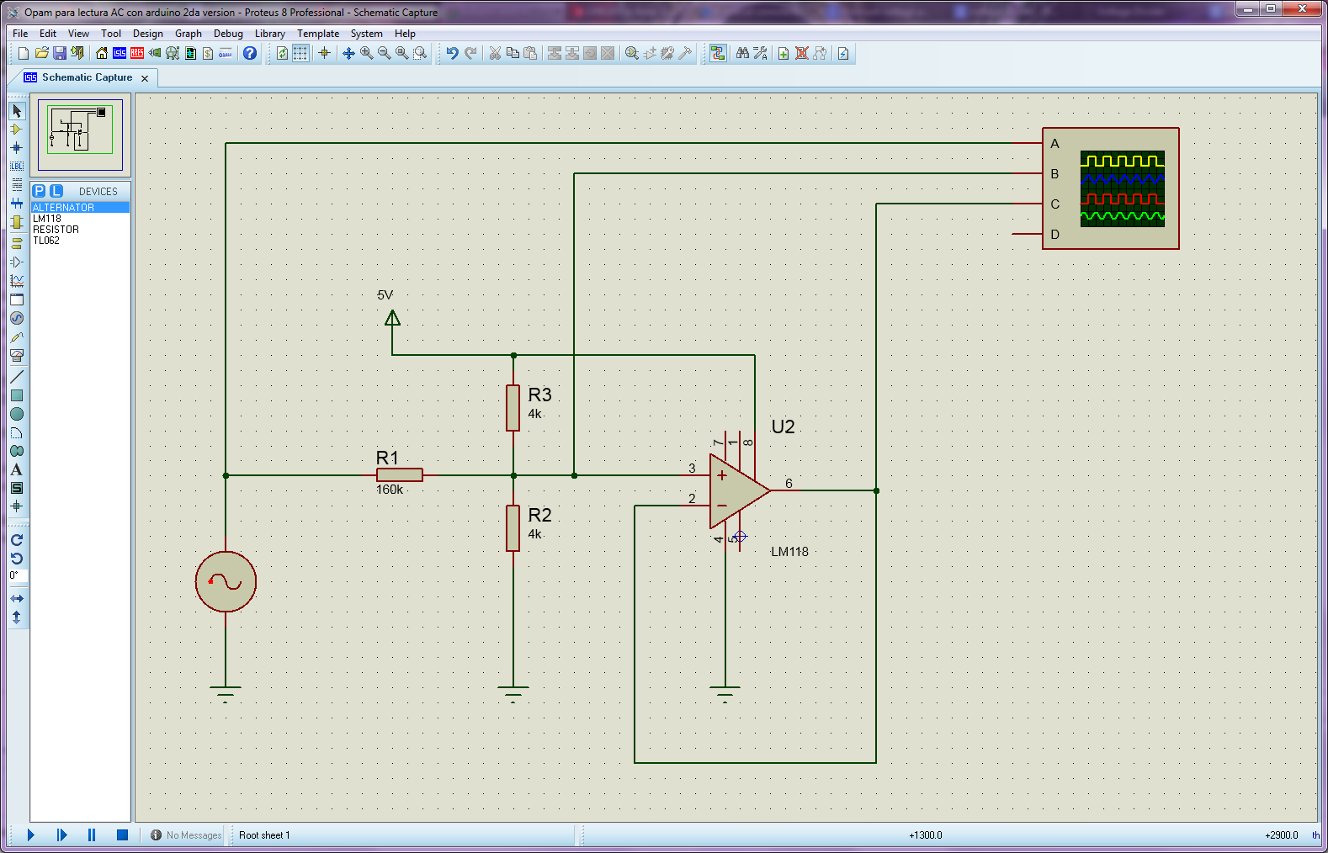Image resolution: width=1328 pixels, height=853 pixels.
Task: Open the Graph menu
Action: click(x=189, y=34)
